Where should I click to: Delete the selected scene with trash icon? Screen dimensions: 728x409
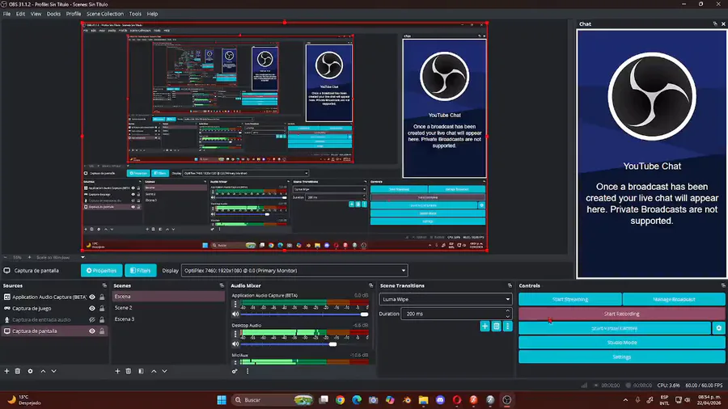[x=129, y=371]
